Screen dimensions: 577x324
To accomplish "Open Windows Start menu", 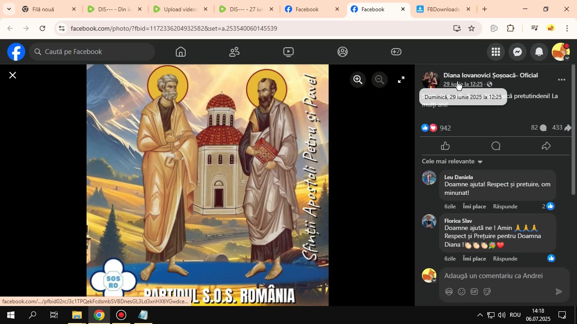I will point(11,315).
